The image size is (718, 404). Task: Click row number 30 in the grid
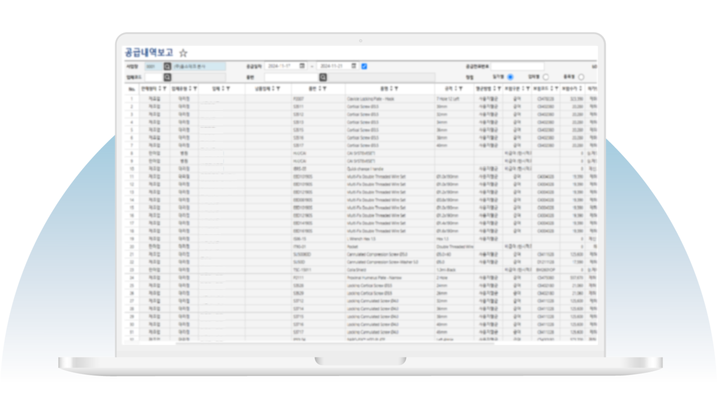pyautogui.click(x=132, y=324)
